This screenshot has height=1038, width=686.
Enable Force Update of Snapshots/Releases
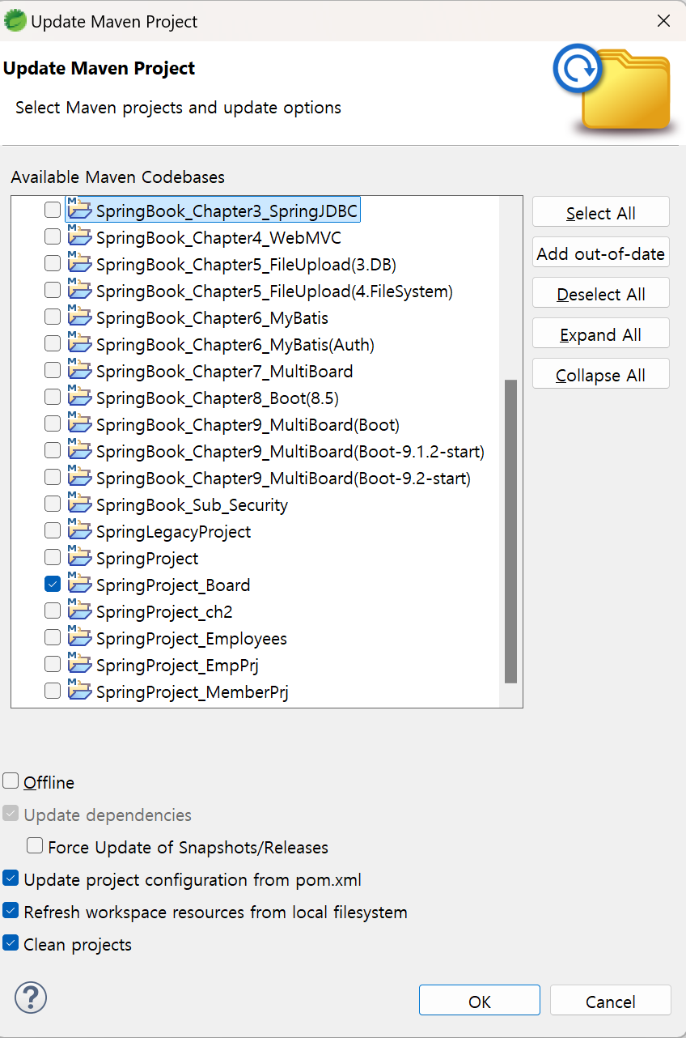pos(35,846)
